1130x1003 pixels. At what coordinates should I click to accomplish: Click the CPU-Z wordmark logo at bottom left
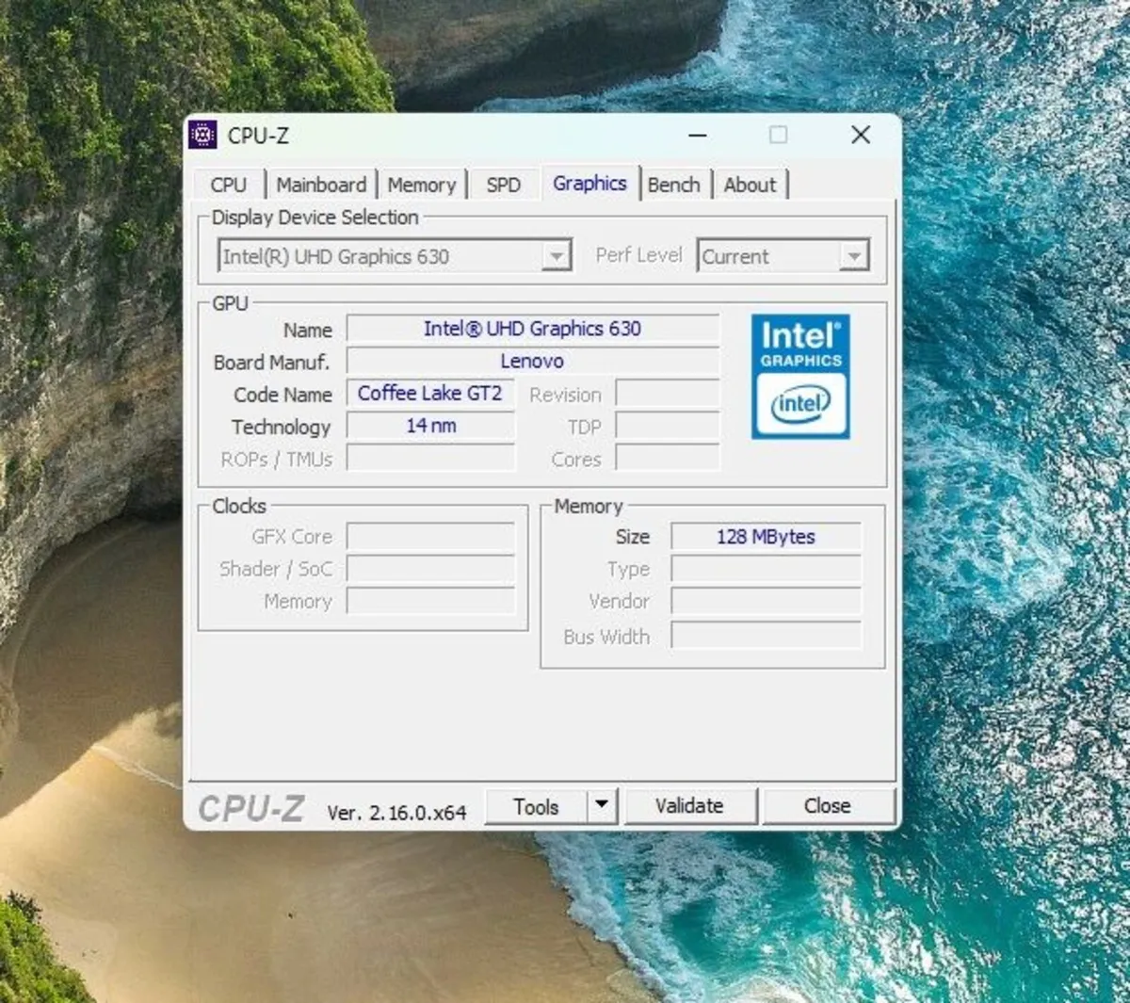(252, 806)
